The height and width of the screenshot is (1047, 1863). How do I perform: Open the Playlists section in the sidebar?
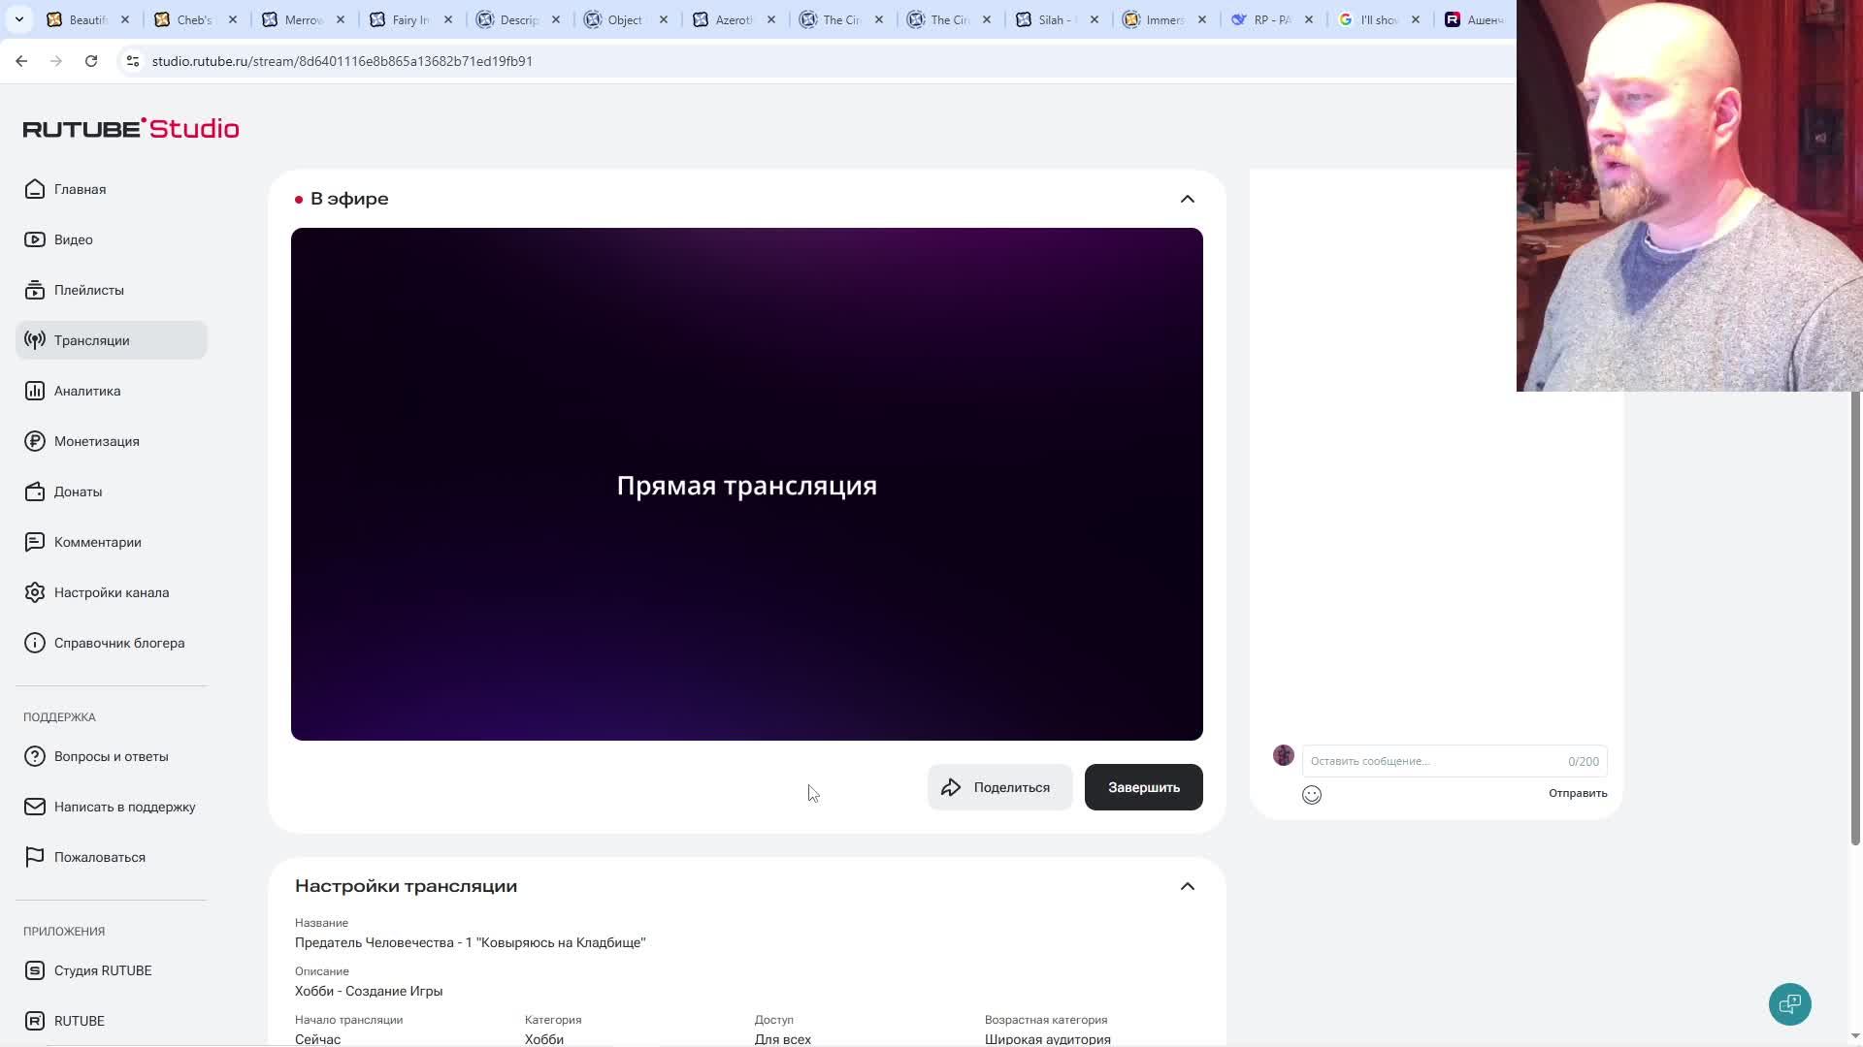tap(88, 290)
